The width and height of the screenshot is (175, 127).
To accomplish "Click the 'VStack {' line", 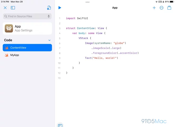I will pyautogui.click(x=85, y=38).
